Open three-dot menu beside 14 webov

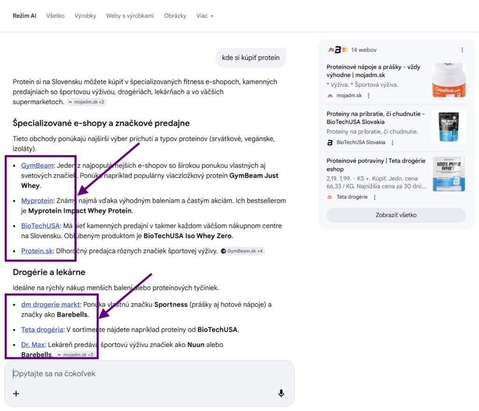point(462,50)
